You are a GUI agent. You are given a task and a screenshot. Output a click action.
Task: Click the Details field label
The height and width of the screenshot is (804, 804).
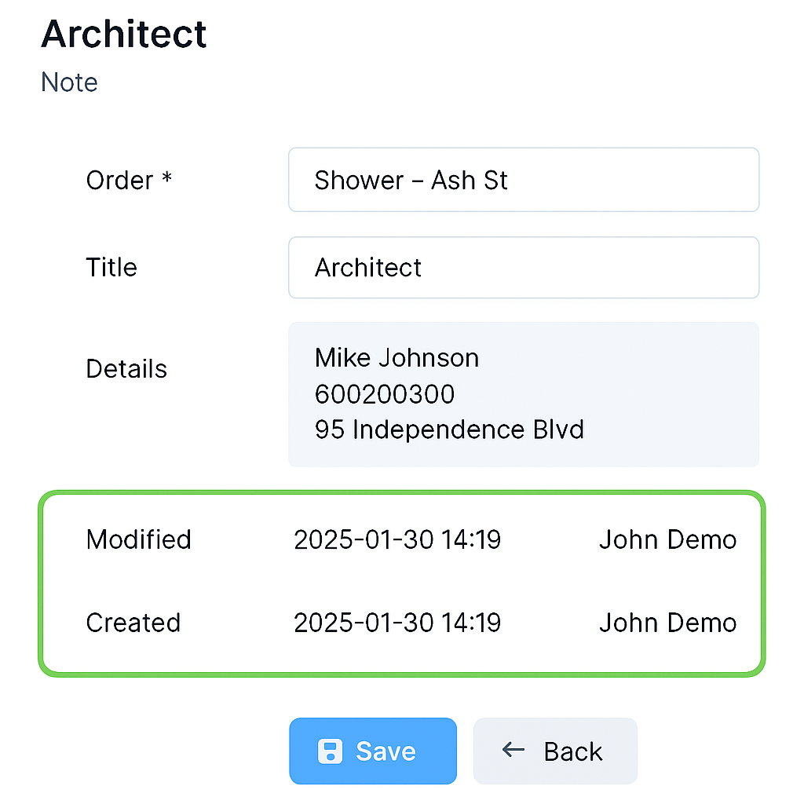(126, 369)
